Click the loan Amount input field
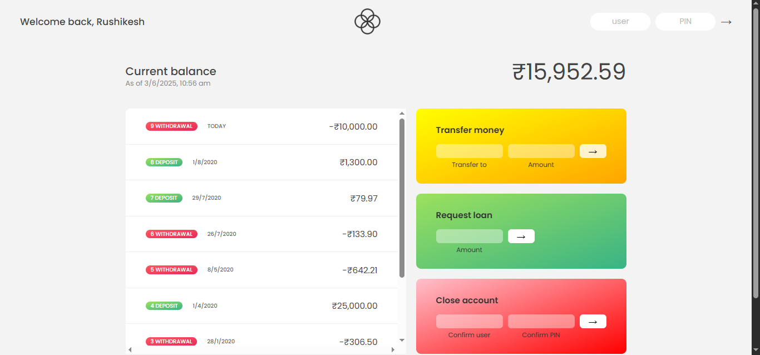760x355 pixels. 469,236
